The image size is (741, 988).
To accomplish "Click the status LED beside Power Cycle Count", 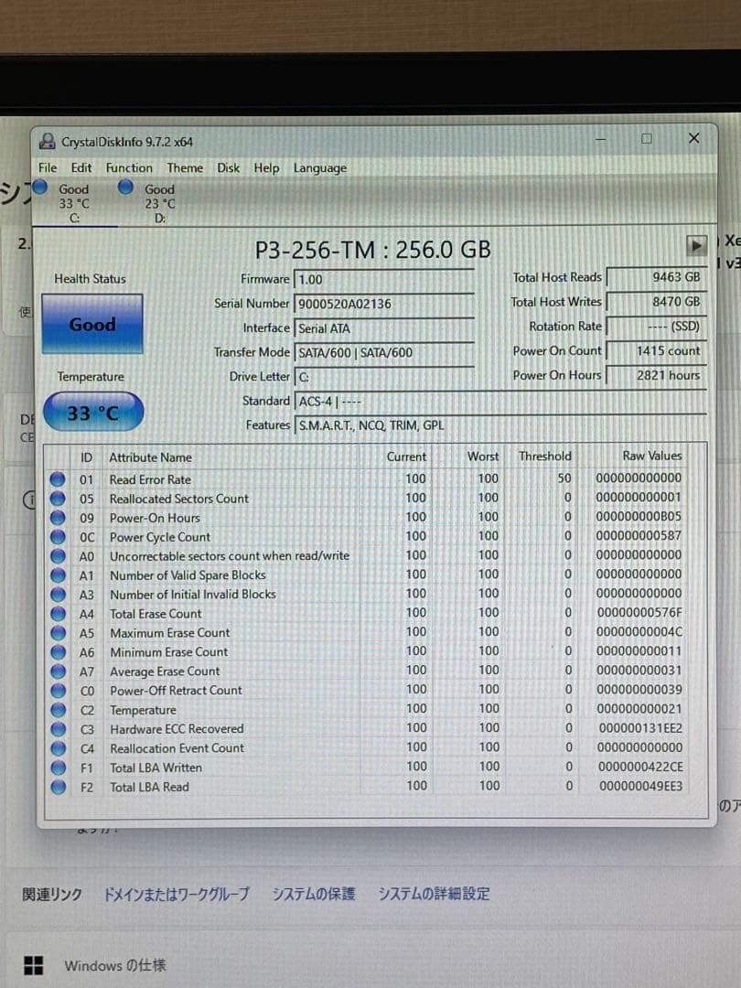I will tap(58, 536).
